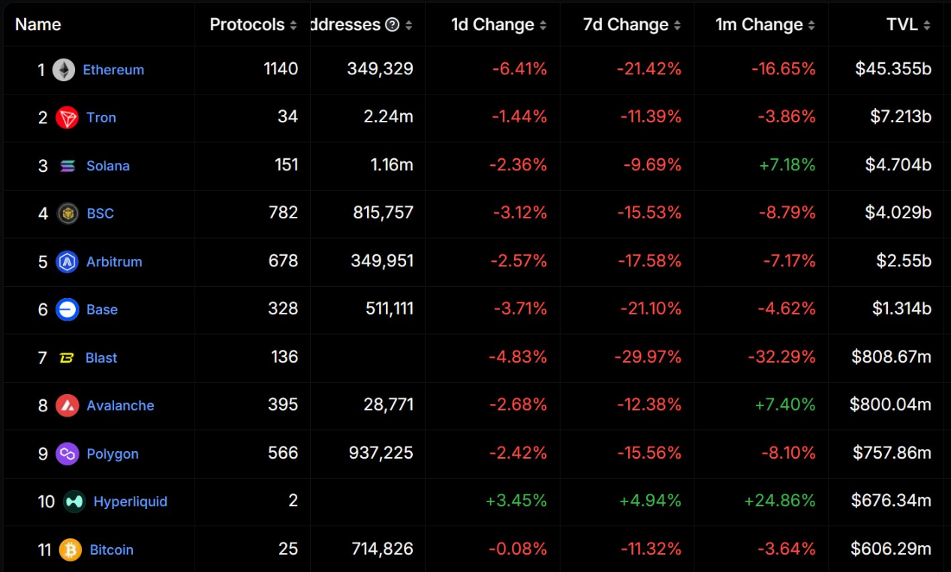Click the red Tron logo icon
The width and height of the screenshot is (951, 572).
tap(68, 118)
